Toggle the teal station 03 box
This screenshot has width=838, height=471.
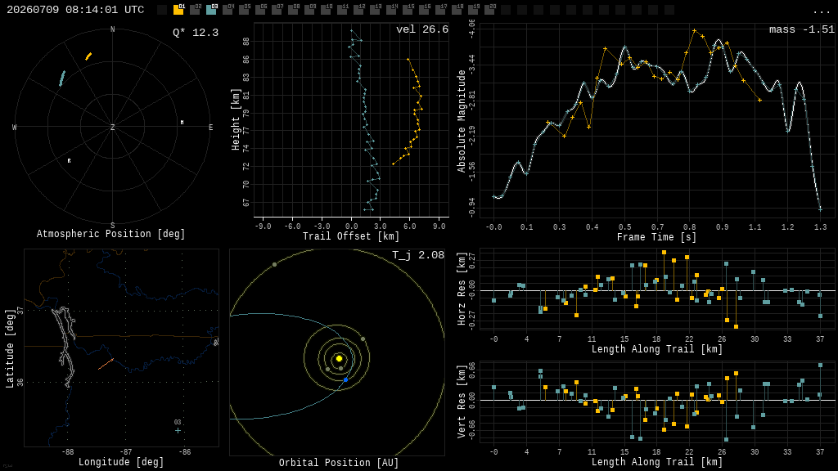click(x=212, y=10)
